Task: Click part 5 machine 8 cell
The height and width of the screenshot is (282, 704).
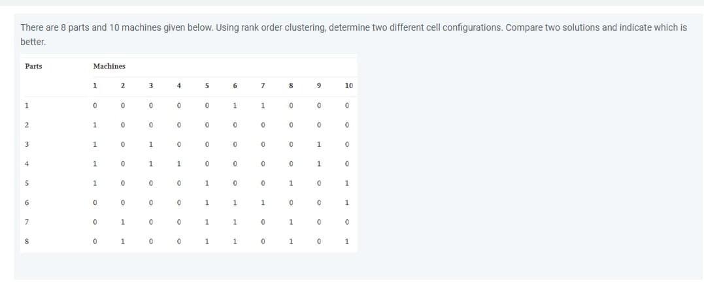Action: [x=291, y=183]
